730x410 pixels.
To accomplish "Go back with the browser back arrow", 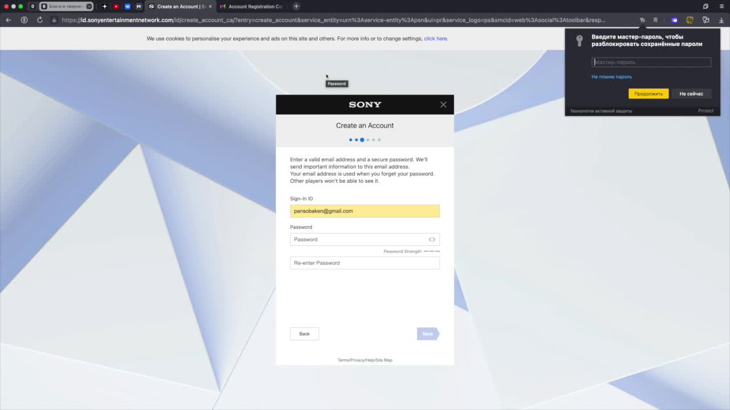I will pyautogui.click(x=9, y=20).
